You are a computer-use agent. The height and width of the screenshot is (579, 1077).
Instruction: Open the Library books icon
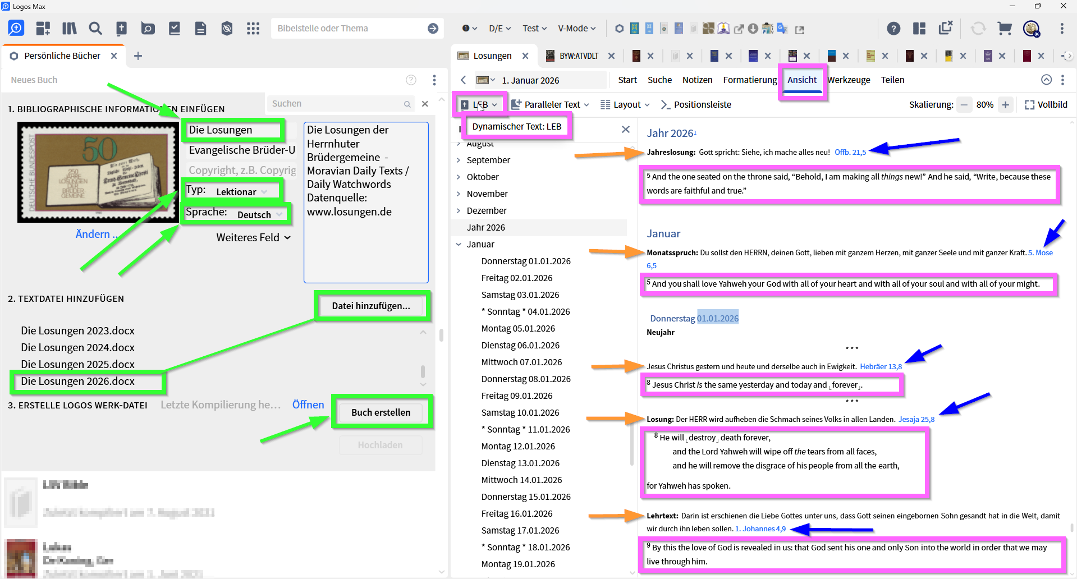(70, 28)
